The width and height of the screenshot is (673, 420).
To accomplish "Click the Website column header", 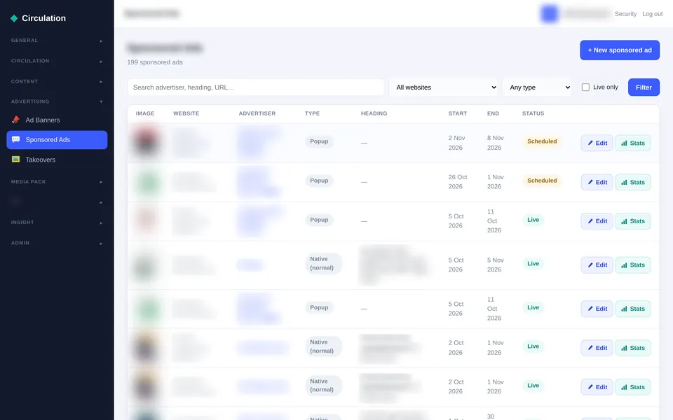I will [x=186, y=113].
